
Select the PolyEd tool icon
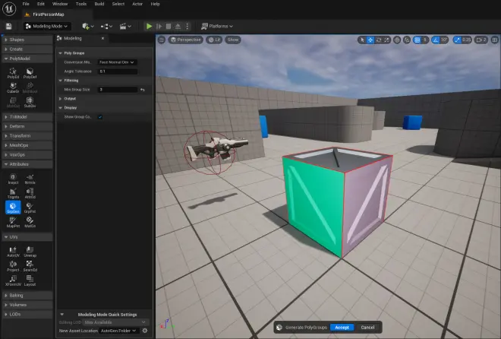pyautogui.click(x=13, y=73)
